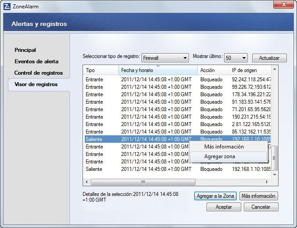Viewport: 297px width, 228px height.
Task: Select log row with IP 2.81.122.165
Action: point(178,124)
